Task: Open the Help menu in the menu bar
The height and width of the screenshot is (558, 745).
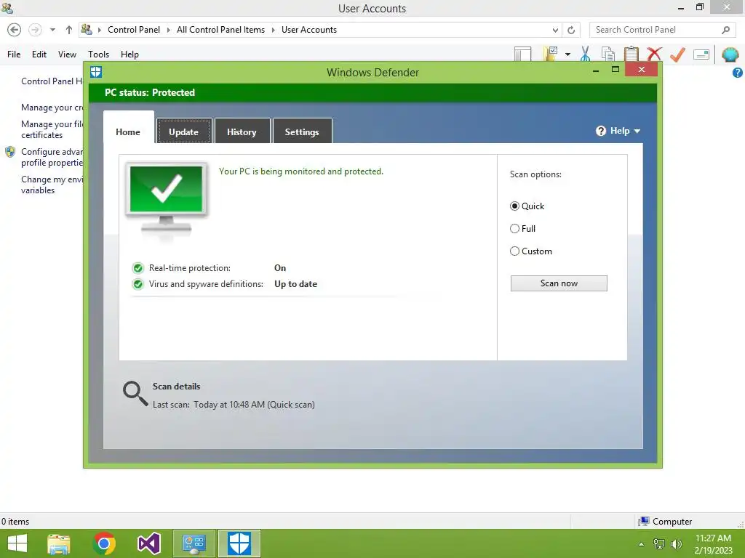Action: click(130, 54)
